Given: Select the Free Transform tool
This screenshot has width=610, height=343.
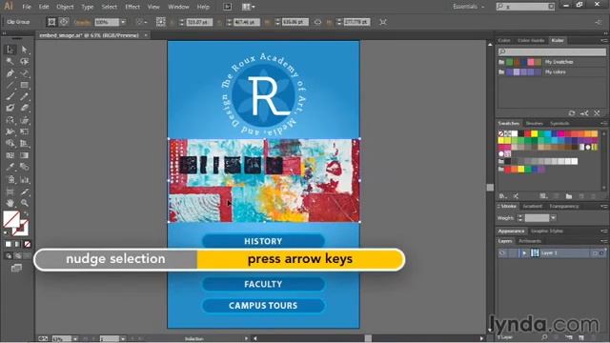Looking at the screenshot, I should [25, 131].
